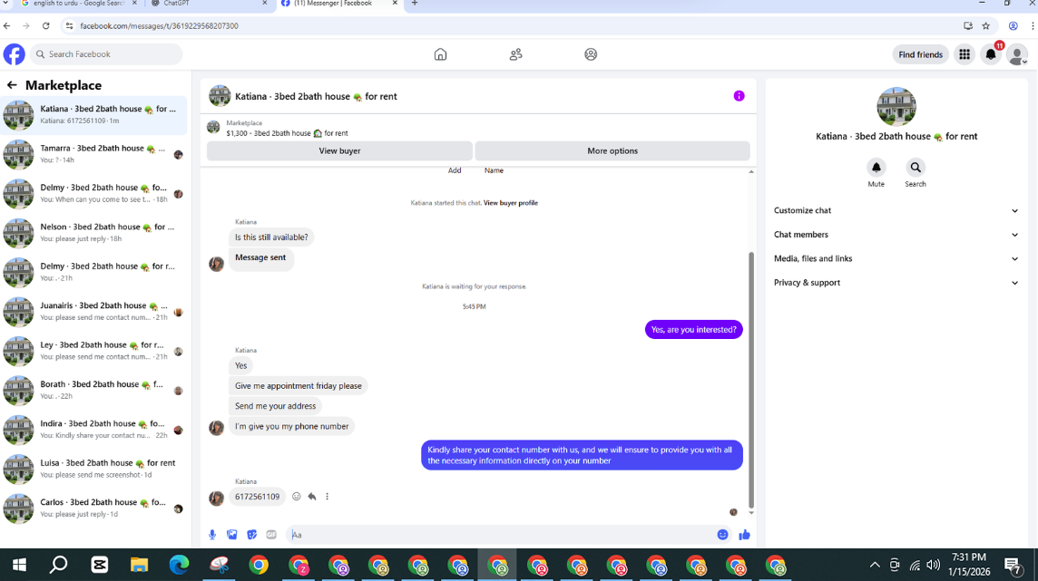Image resolution: width=1038 pixels, height=581 pixels.
Task: Choose a sticker icon in composer
Action: [252, 535]
